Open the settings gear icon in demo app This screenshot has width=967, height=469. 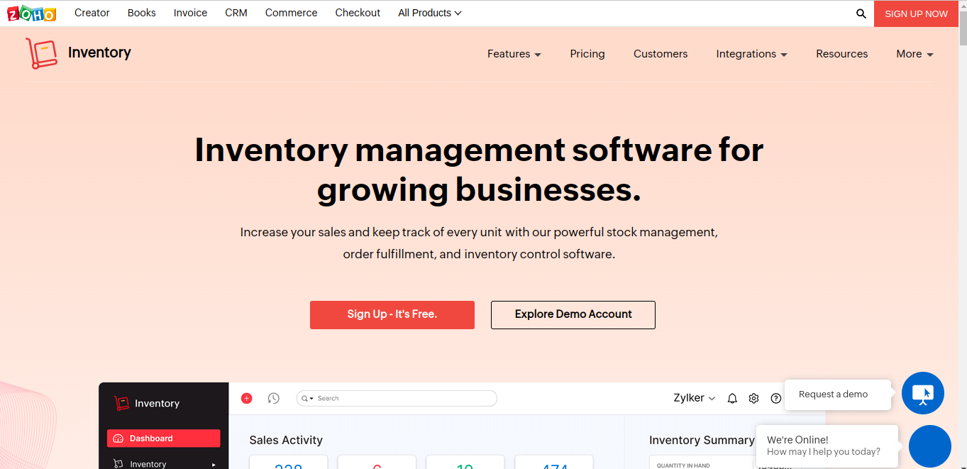point(754,399)
